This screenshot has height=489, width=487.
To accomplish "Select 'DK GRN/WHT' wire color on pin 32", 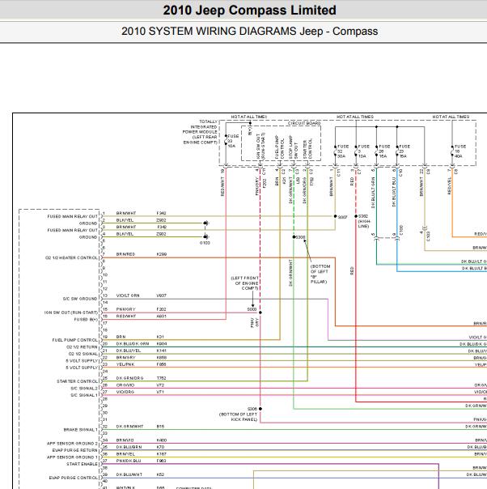I will 129,427.
